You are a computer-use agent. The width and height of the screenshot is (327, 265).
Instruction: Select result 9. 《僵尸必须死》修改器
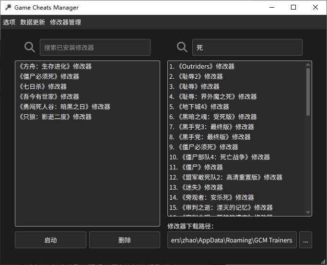tap(237, 147)
